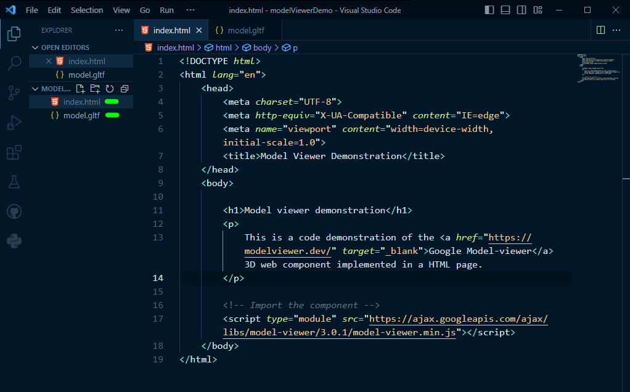Click the googleapis script src link
The height and width of the screenshot is (392, 630).
click(386, 325)
